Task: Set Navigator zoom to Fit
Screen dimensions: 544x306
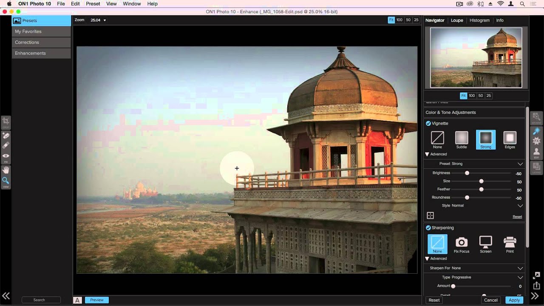Action: 464,96
